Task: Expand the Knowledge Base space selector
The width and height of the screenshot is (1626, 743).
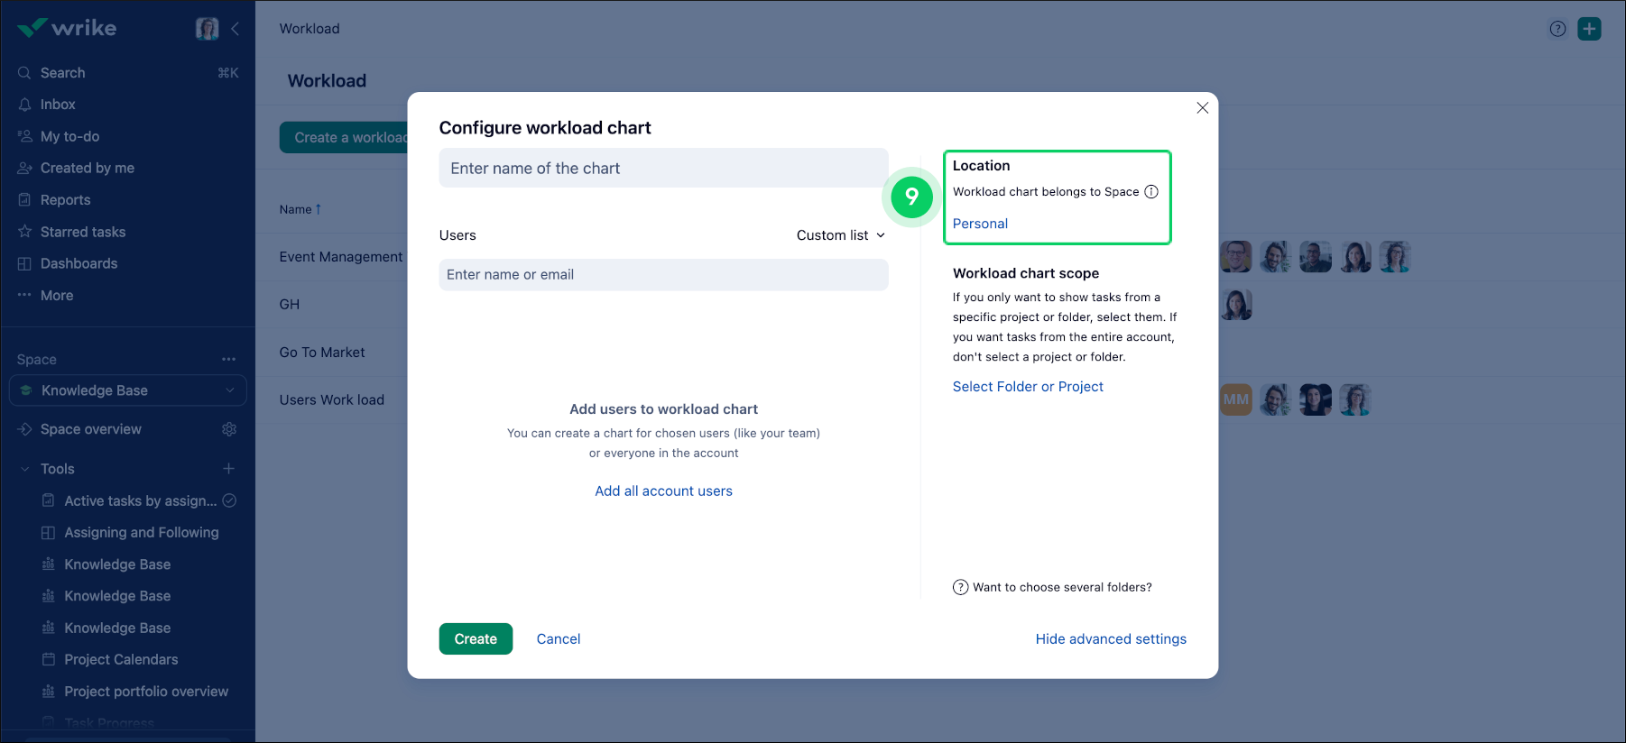Action: coord(128,390)
